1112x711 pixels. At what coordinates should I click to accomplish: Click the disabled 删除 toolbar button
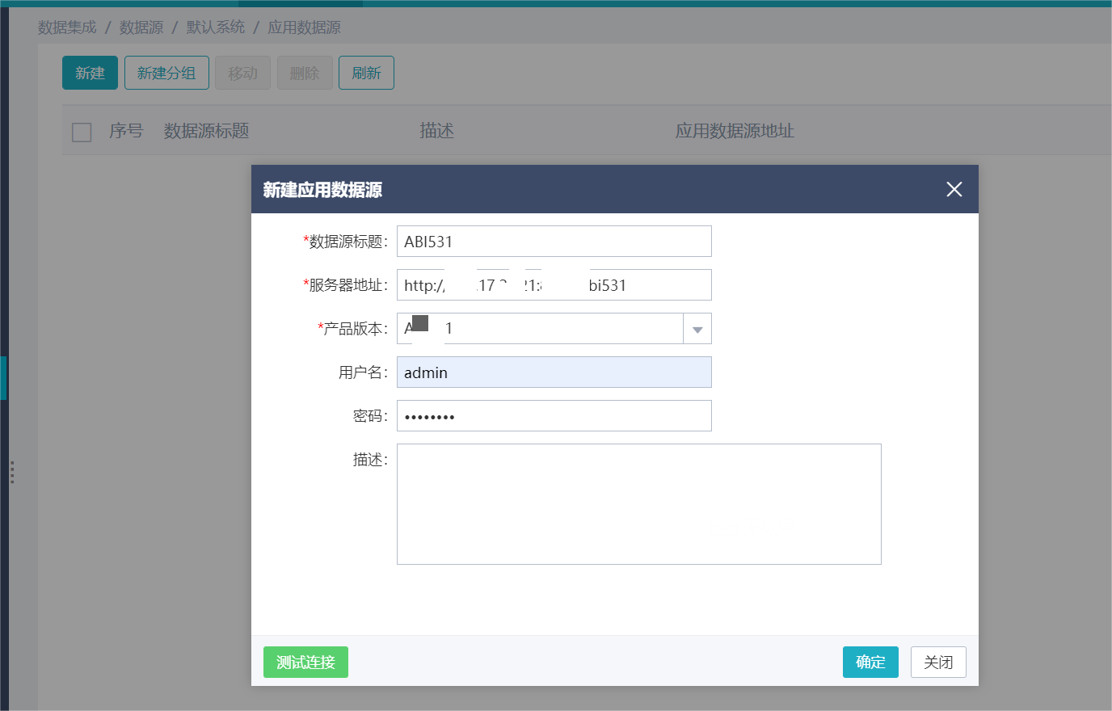click(x=305, y=73)
